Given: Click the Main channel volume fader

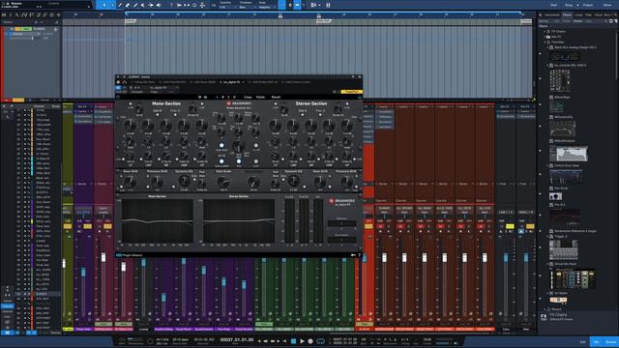Looking at the screenshot, I should coord(526,258).
